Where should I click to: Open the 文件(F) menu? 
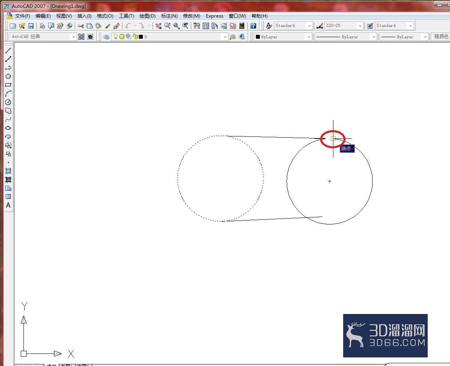[x=22, y=16]
